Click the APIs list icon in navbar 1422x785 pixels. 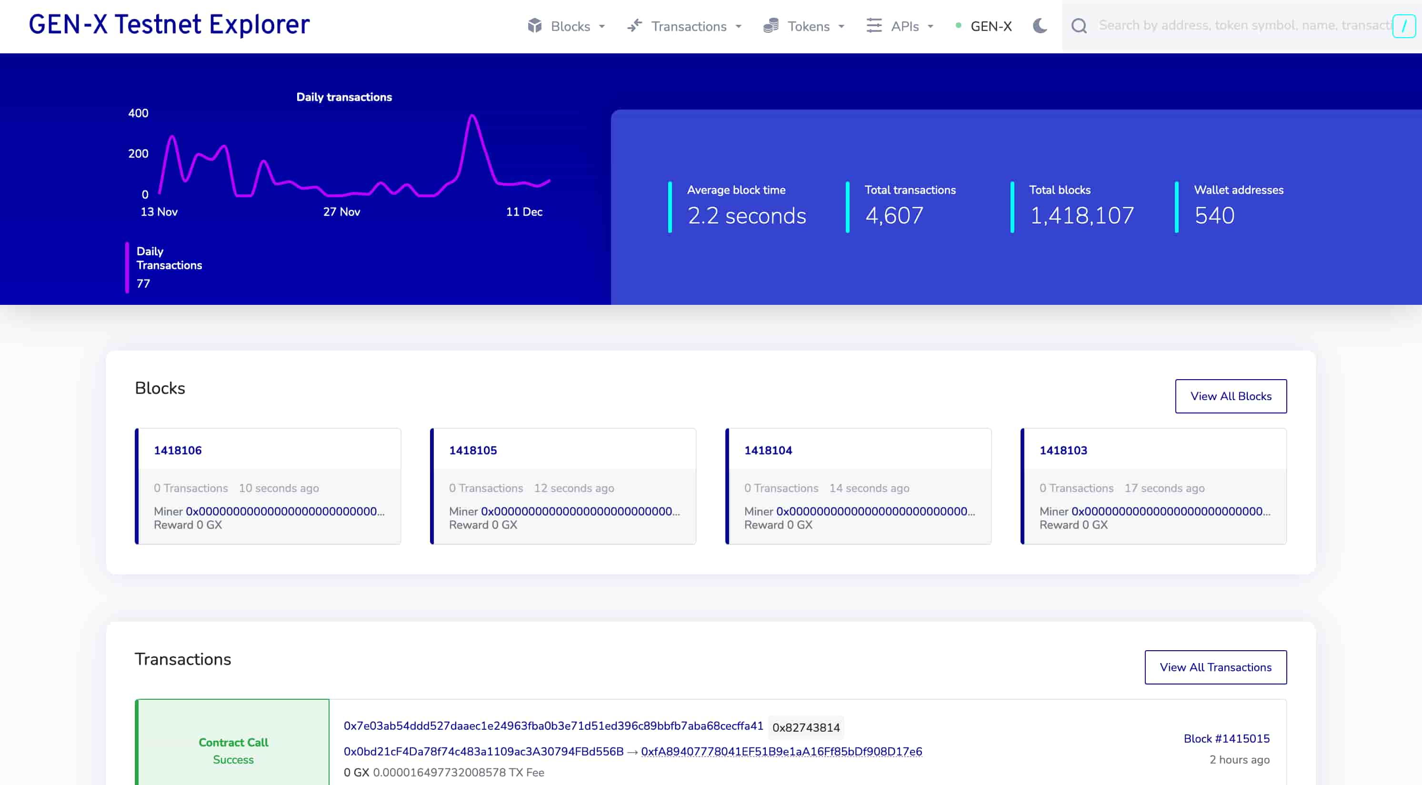point(874,25)
